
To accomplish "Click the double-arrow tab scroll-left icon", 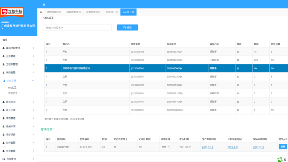I will pyautogui.click(x=41, y=12).
